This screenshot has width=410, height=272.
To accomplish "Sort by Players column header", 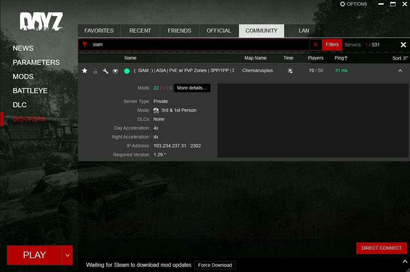I will [x=316, y=58].
